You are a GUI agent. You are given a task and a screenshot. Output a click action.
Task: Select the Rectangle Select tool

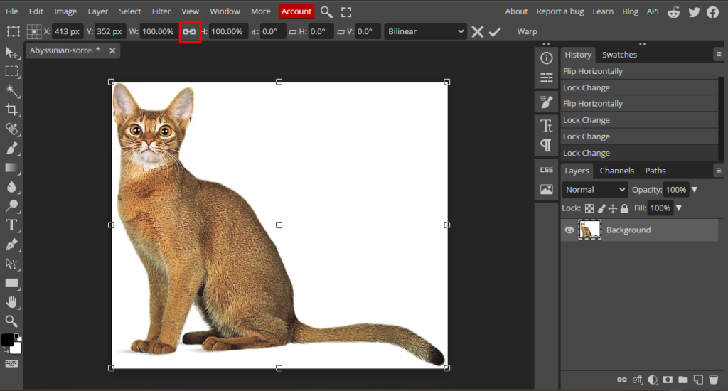(11, 72)
